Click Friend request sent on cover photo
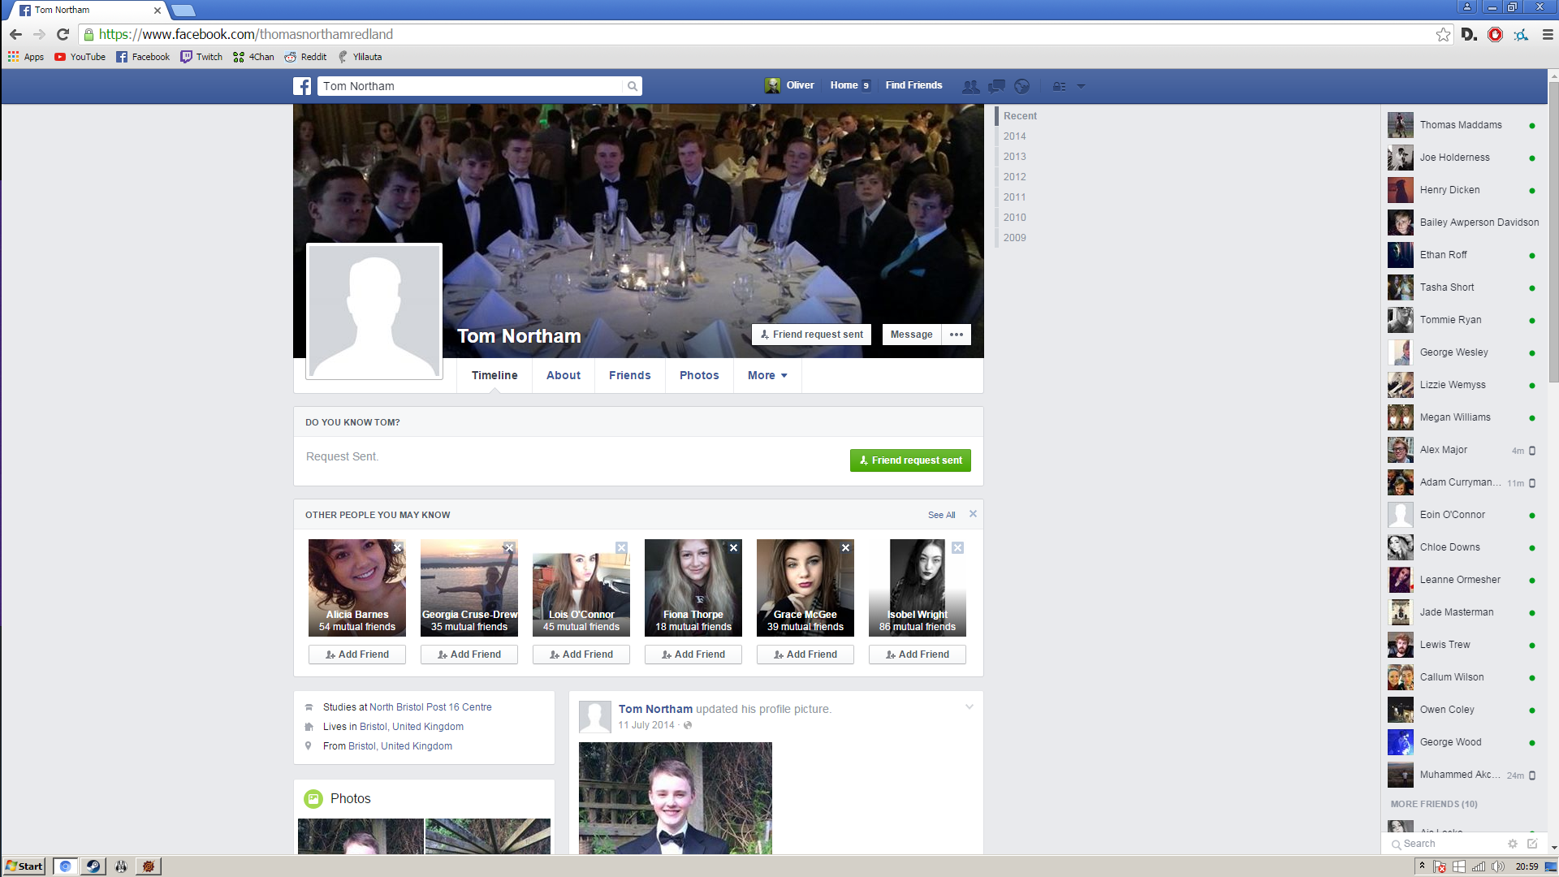 (x=811, y=335)
